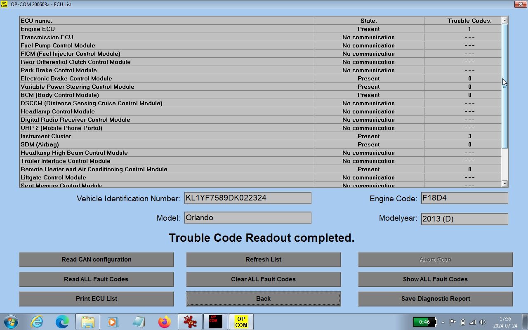Show hidden system tray icons
Image resolution: width=528 pixels, height=330 pixels.
click(443, 322)
